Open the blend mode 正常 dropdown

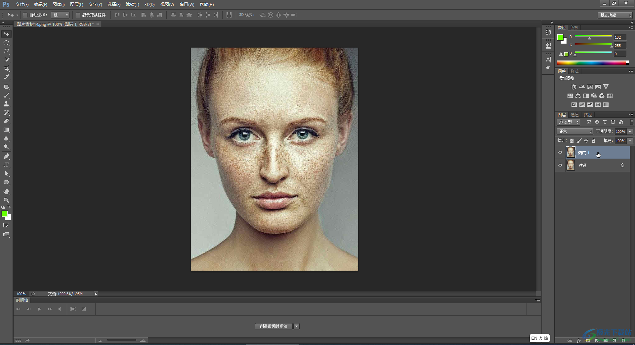(575, 132)
